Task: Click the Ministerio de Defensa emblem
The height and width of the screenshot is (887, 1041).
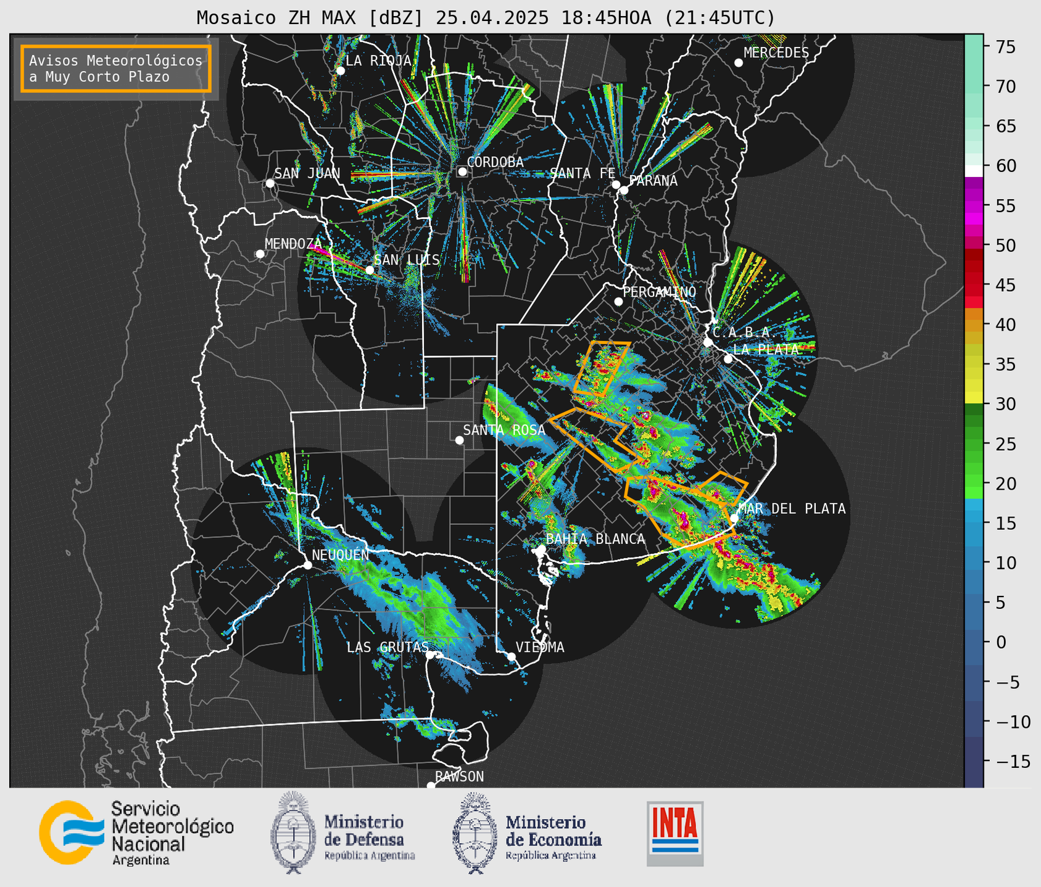Action: [x=293, y=833]
